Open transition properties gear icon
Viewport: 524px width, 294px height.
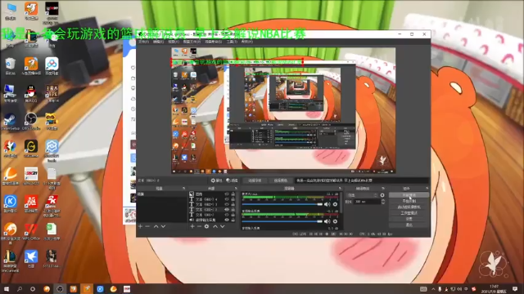click(382, 195)
